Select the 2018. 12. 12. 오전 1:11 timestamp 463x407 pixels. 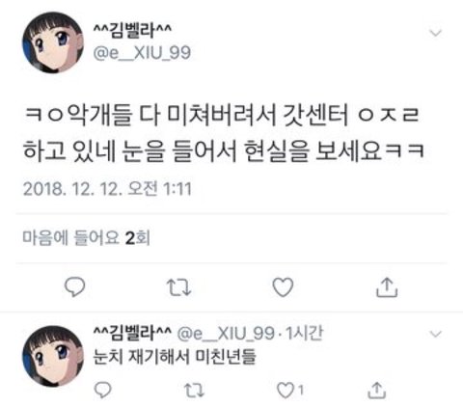coord(107,188)
